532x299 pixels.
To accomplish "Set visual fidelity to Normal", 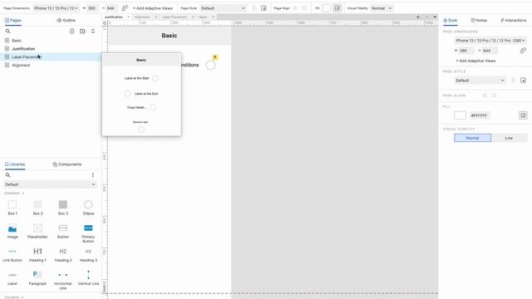I will click(x=472, y=138).
